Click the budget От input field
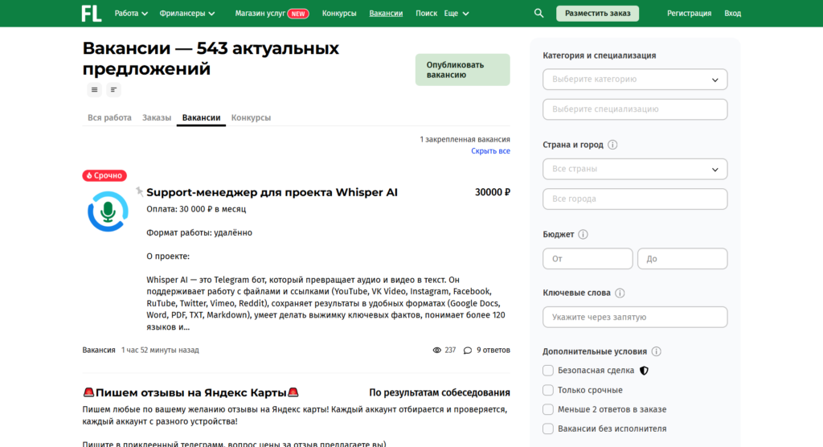Image resolution: width=823 pixels, height=447 pixels. coord(588,259)
